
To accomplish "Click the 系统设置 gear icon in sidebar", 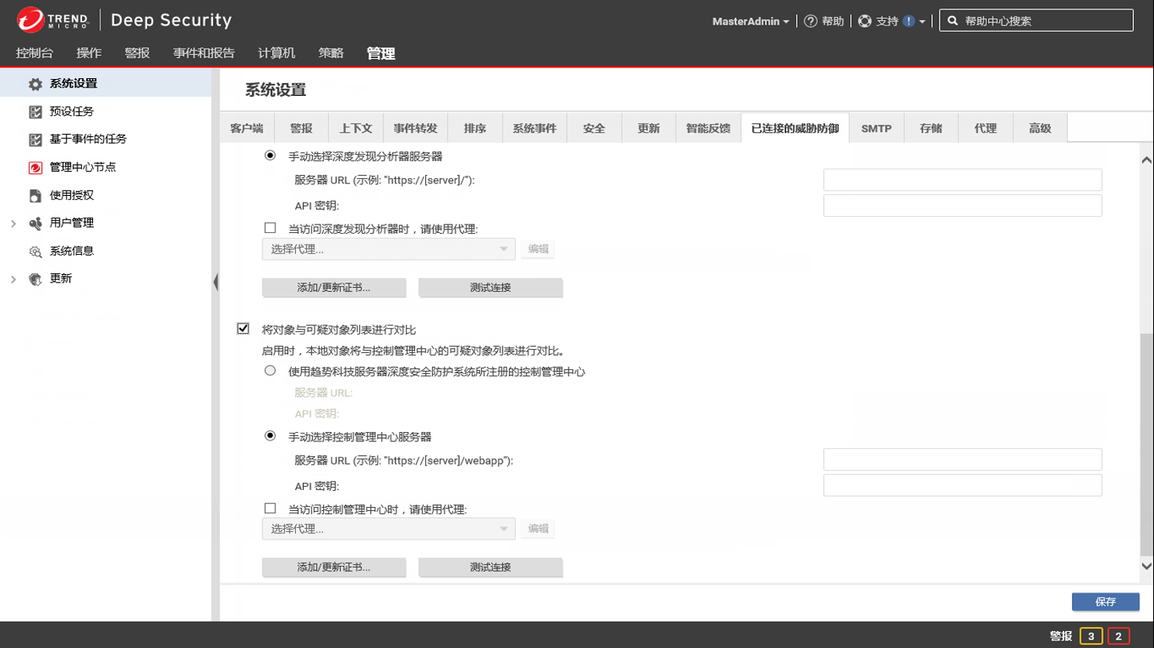I will 35,84.
